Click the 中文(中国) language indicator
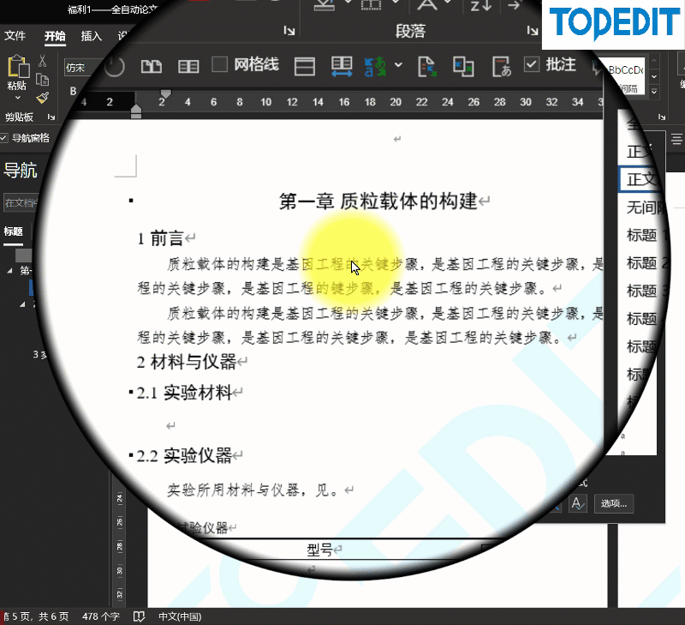 [180, 616]
